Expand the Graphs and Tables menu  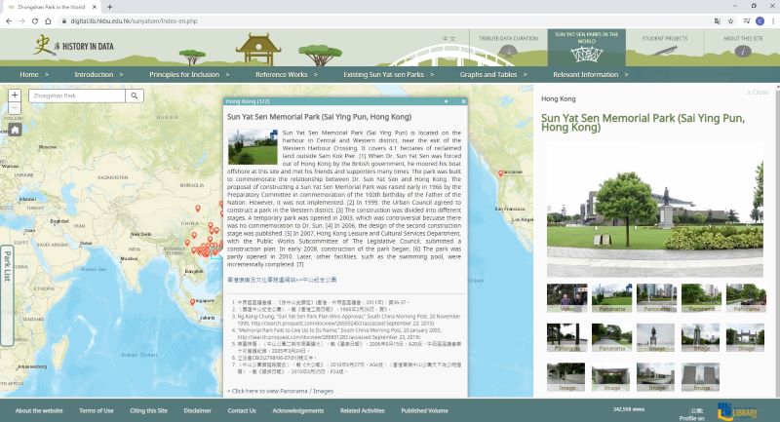point(493,75)
